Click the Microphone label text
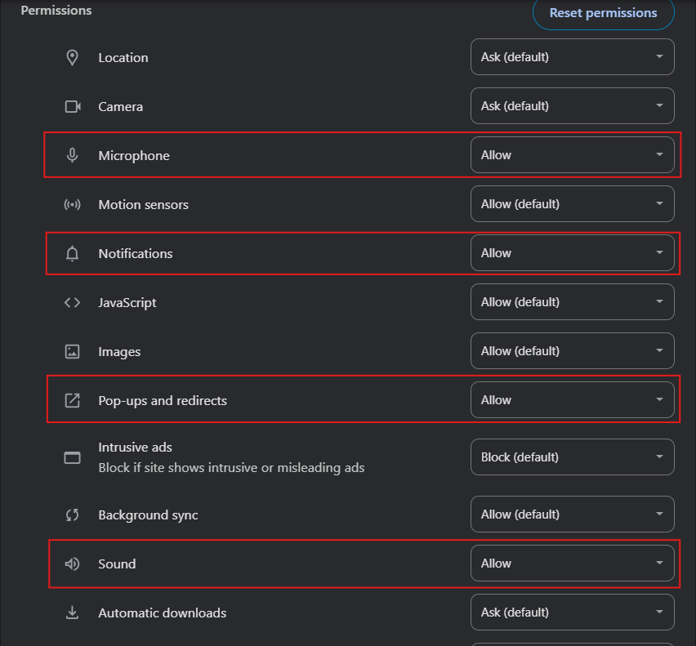This screenshot has width=696, height=646. [134, 156]
